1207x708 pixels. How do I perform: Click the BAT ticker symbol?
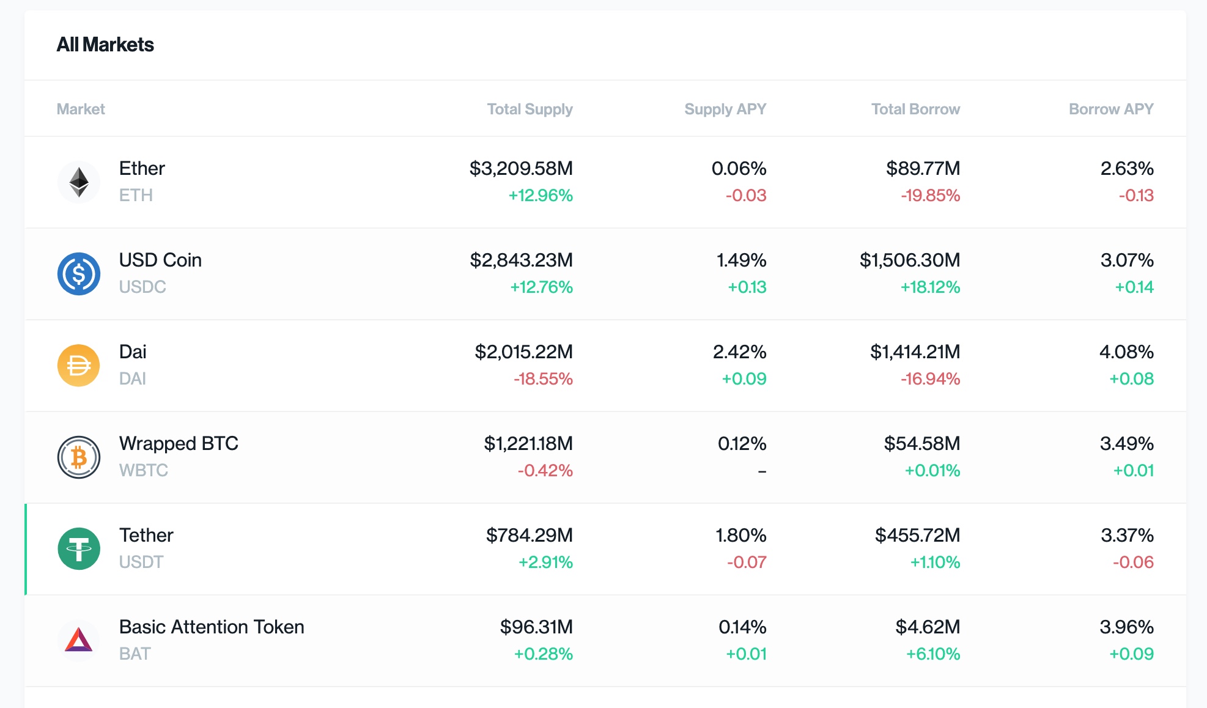135,654
